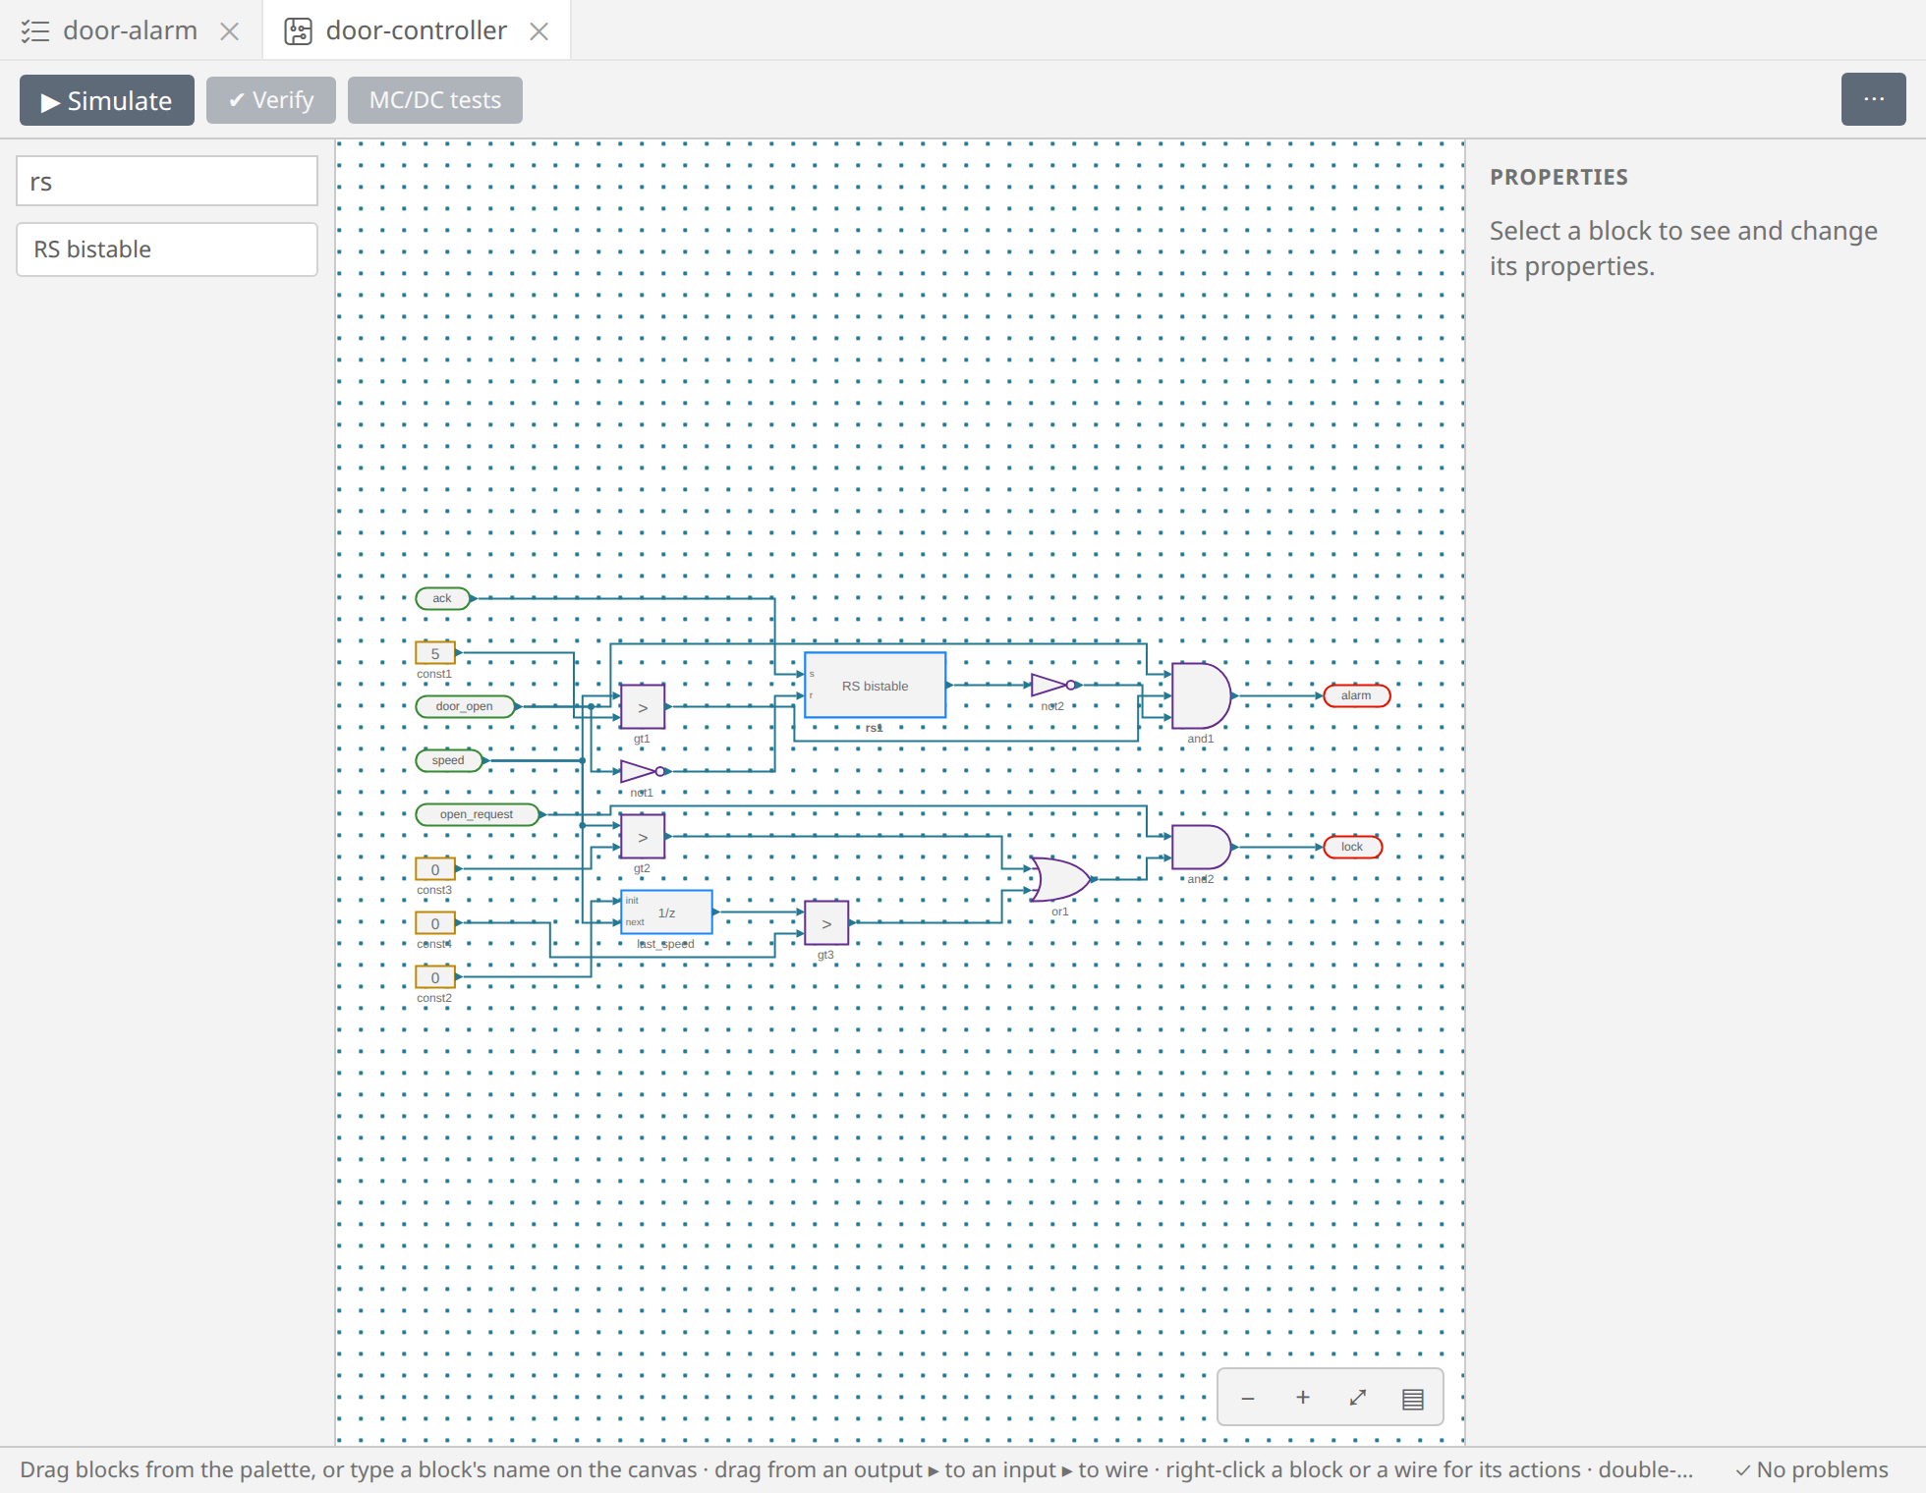Select the ack input block
Screen dimensions: 1926x1493
pos(442,598)
